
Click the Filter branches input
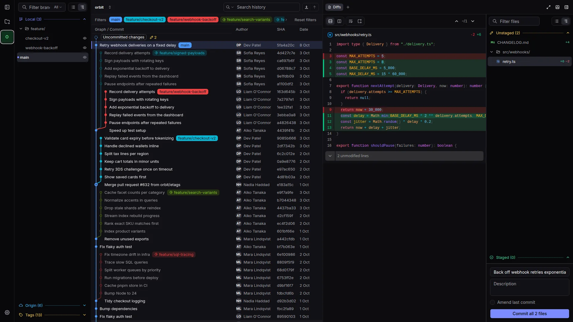coord(39,7)
